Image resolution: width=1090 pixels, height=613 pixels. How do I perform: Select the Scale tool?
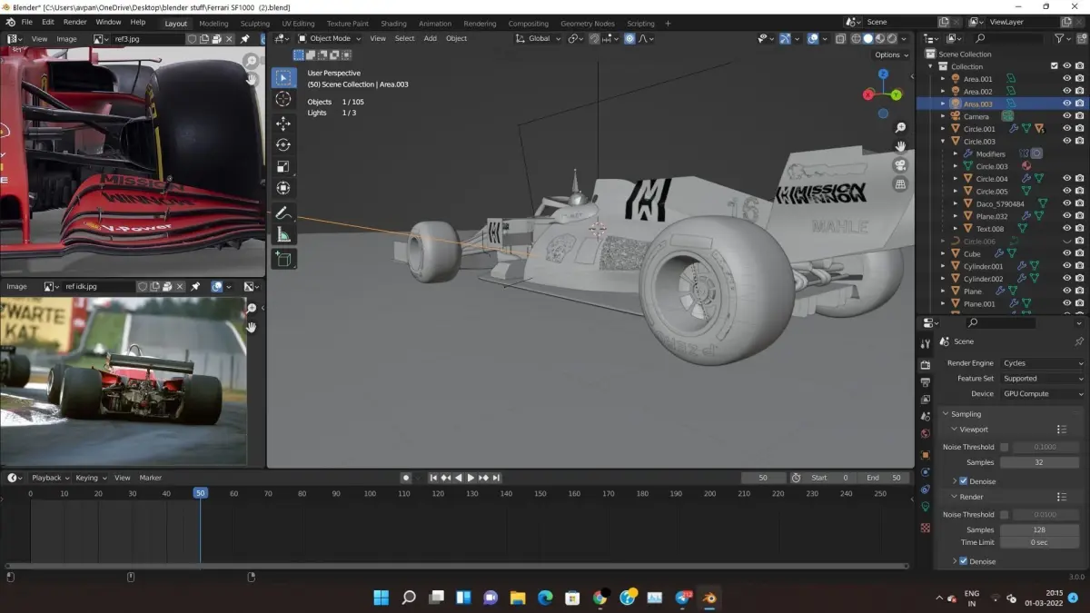point(283,167)
